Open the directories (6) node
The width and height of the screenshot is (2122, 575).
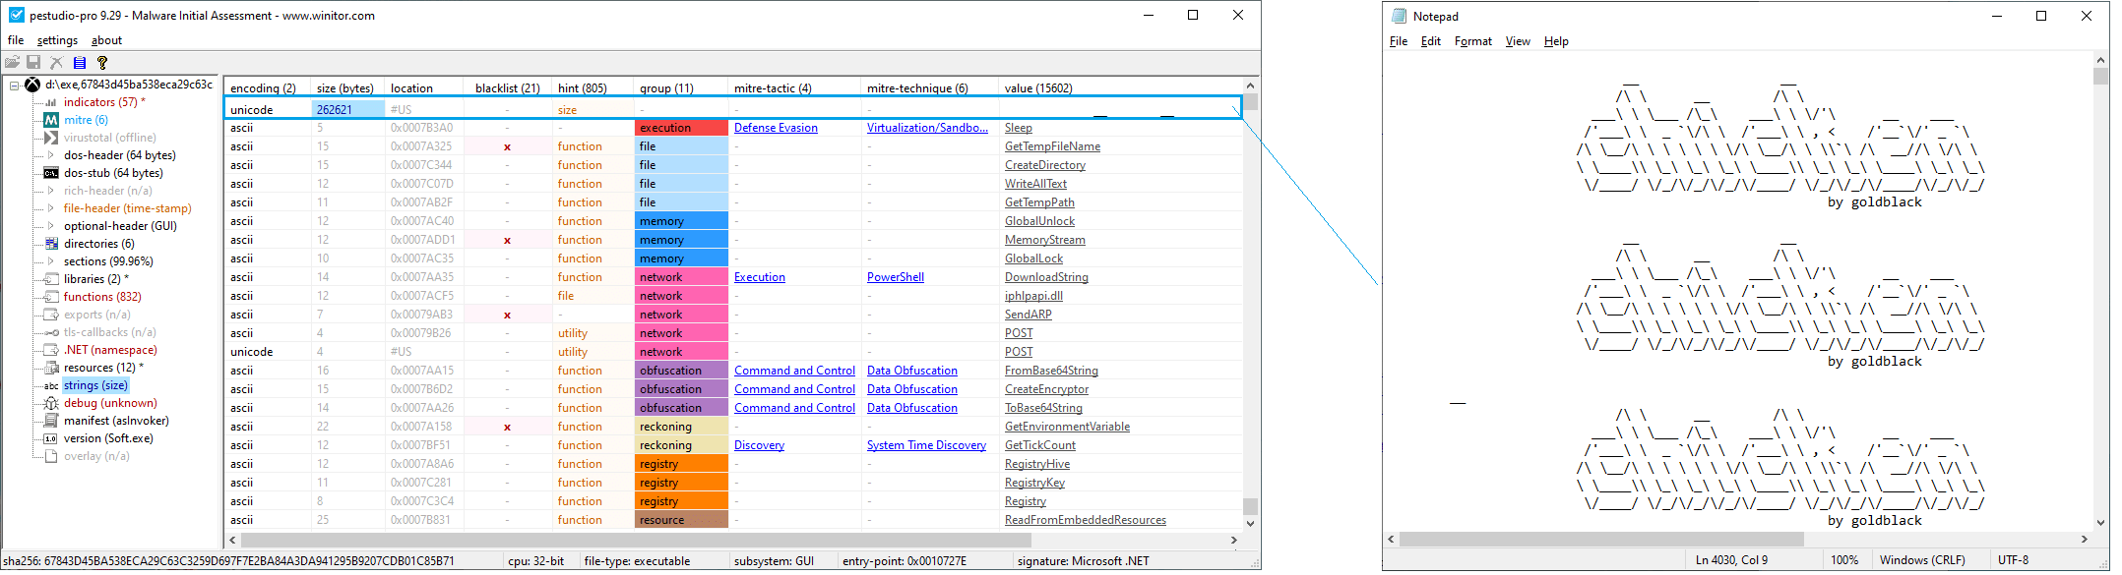(98, 244)
